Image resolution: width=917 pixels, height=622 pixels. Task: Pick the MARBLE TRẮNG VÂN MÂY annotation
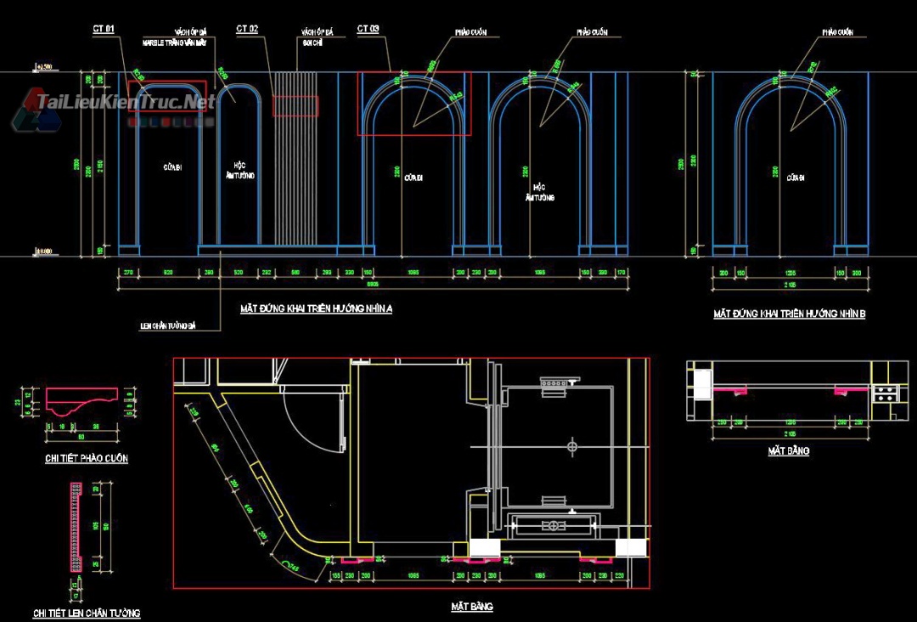tap(174, 41)
